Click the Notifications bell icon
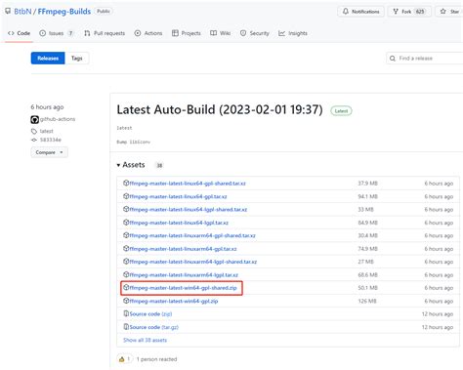Viewport: 463px width, 370px height. pos(346,12)
